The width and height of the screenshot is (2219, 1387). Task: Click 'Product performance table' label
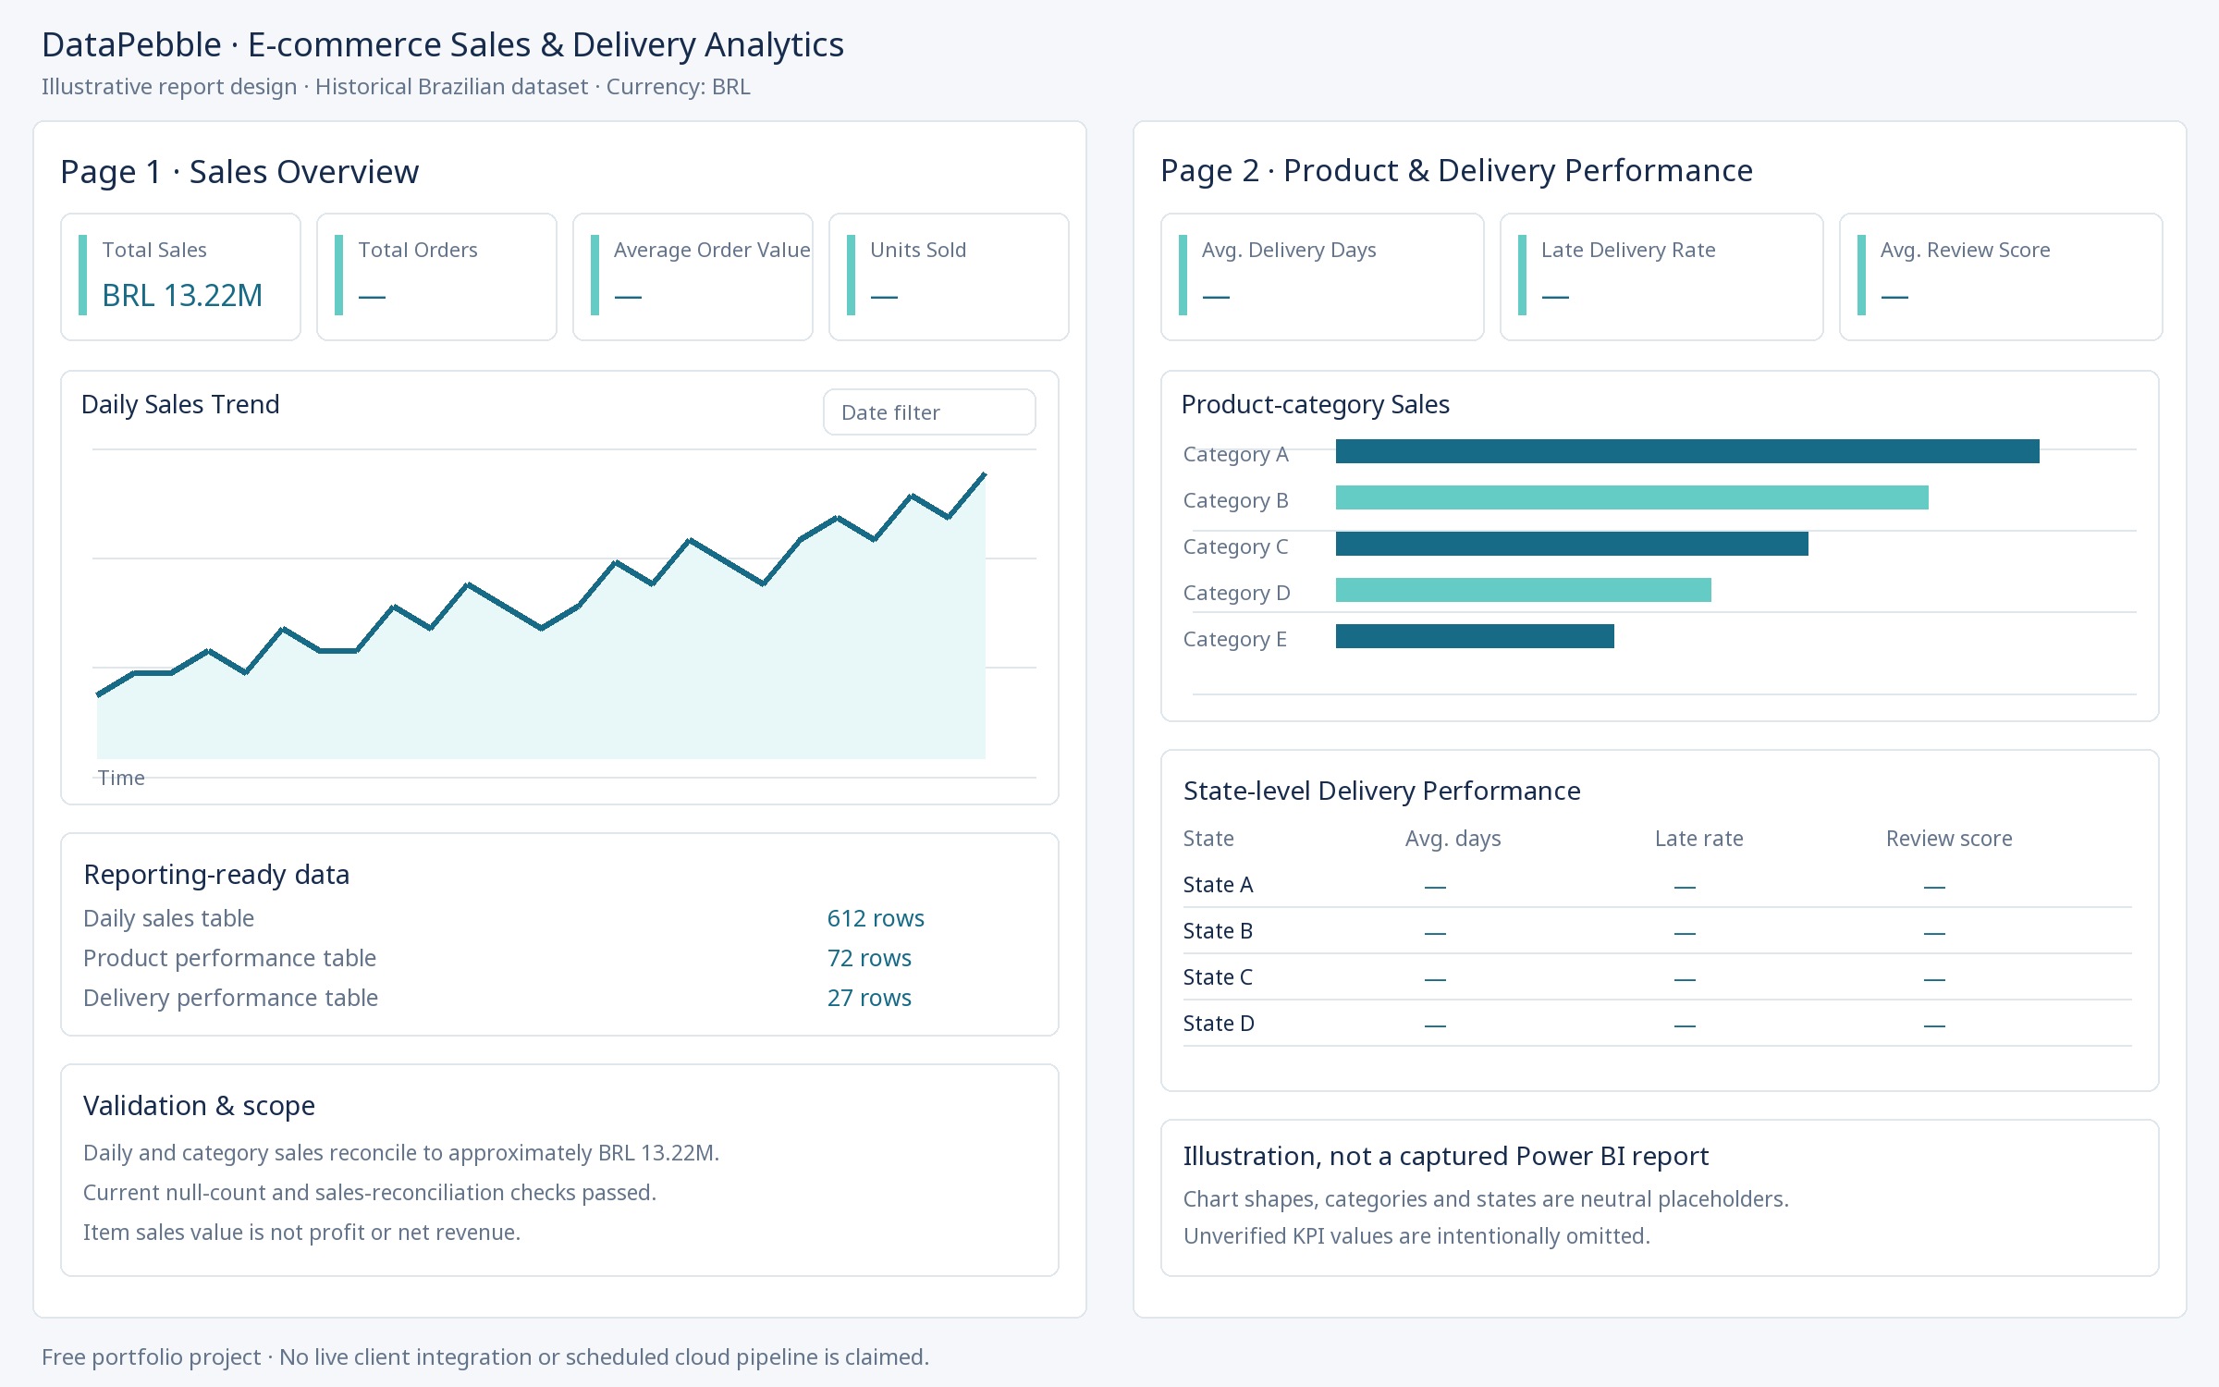pos(229,958)
